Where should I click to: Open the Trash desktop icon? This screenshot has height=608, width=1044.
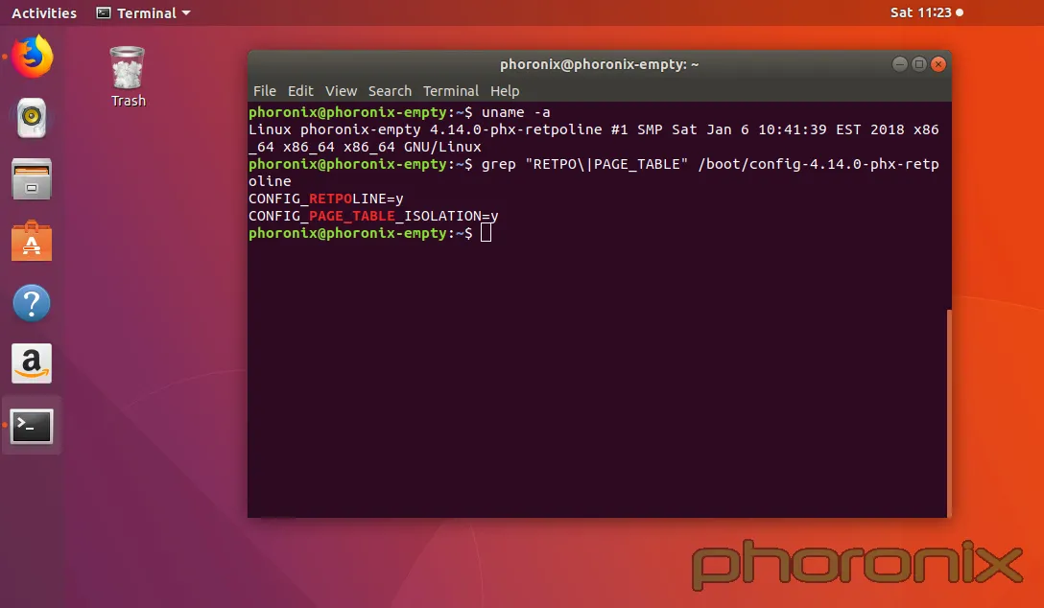click(x=128, y=77)
